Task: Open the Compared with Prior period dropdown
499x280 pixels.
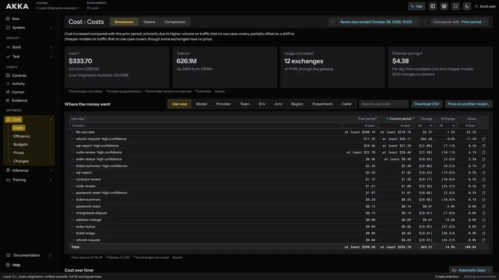Action: [x=460, y=22]
